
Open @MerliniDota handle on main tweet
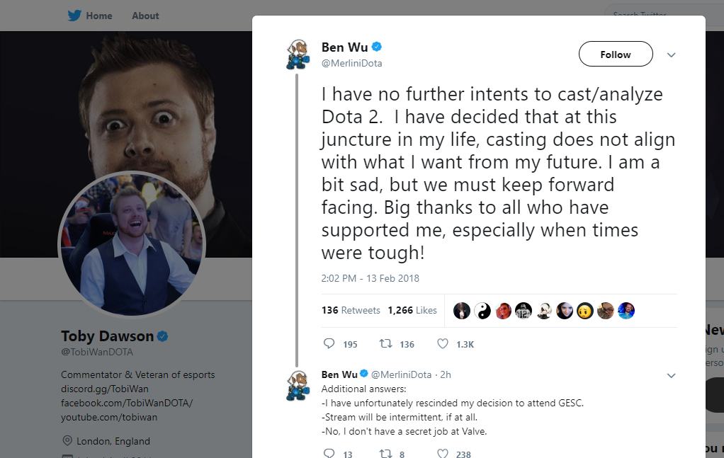click(x=352, y=64)
